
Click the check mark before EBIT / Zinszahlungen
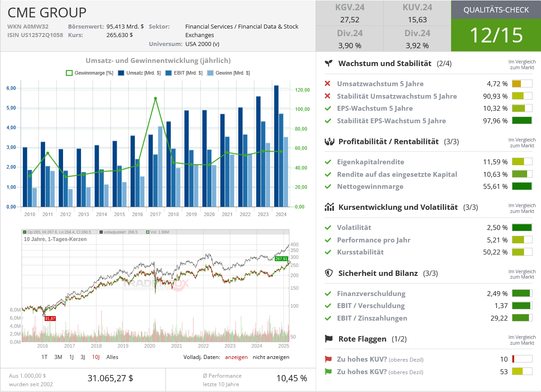(328, 318)
